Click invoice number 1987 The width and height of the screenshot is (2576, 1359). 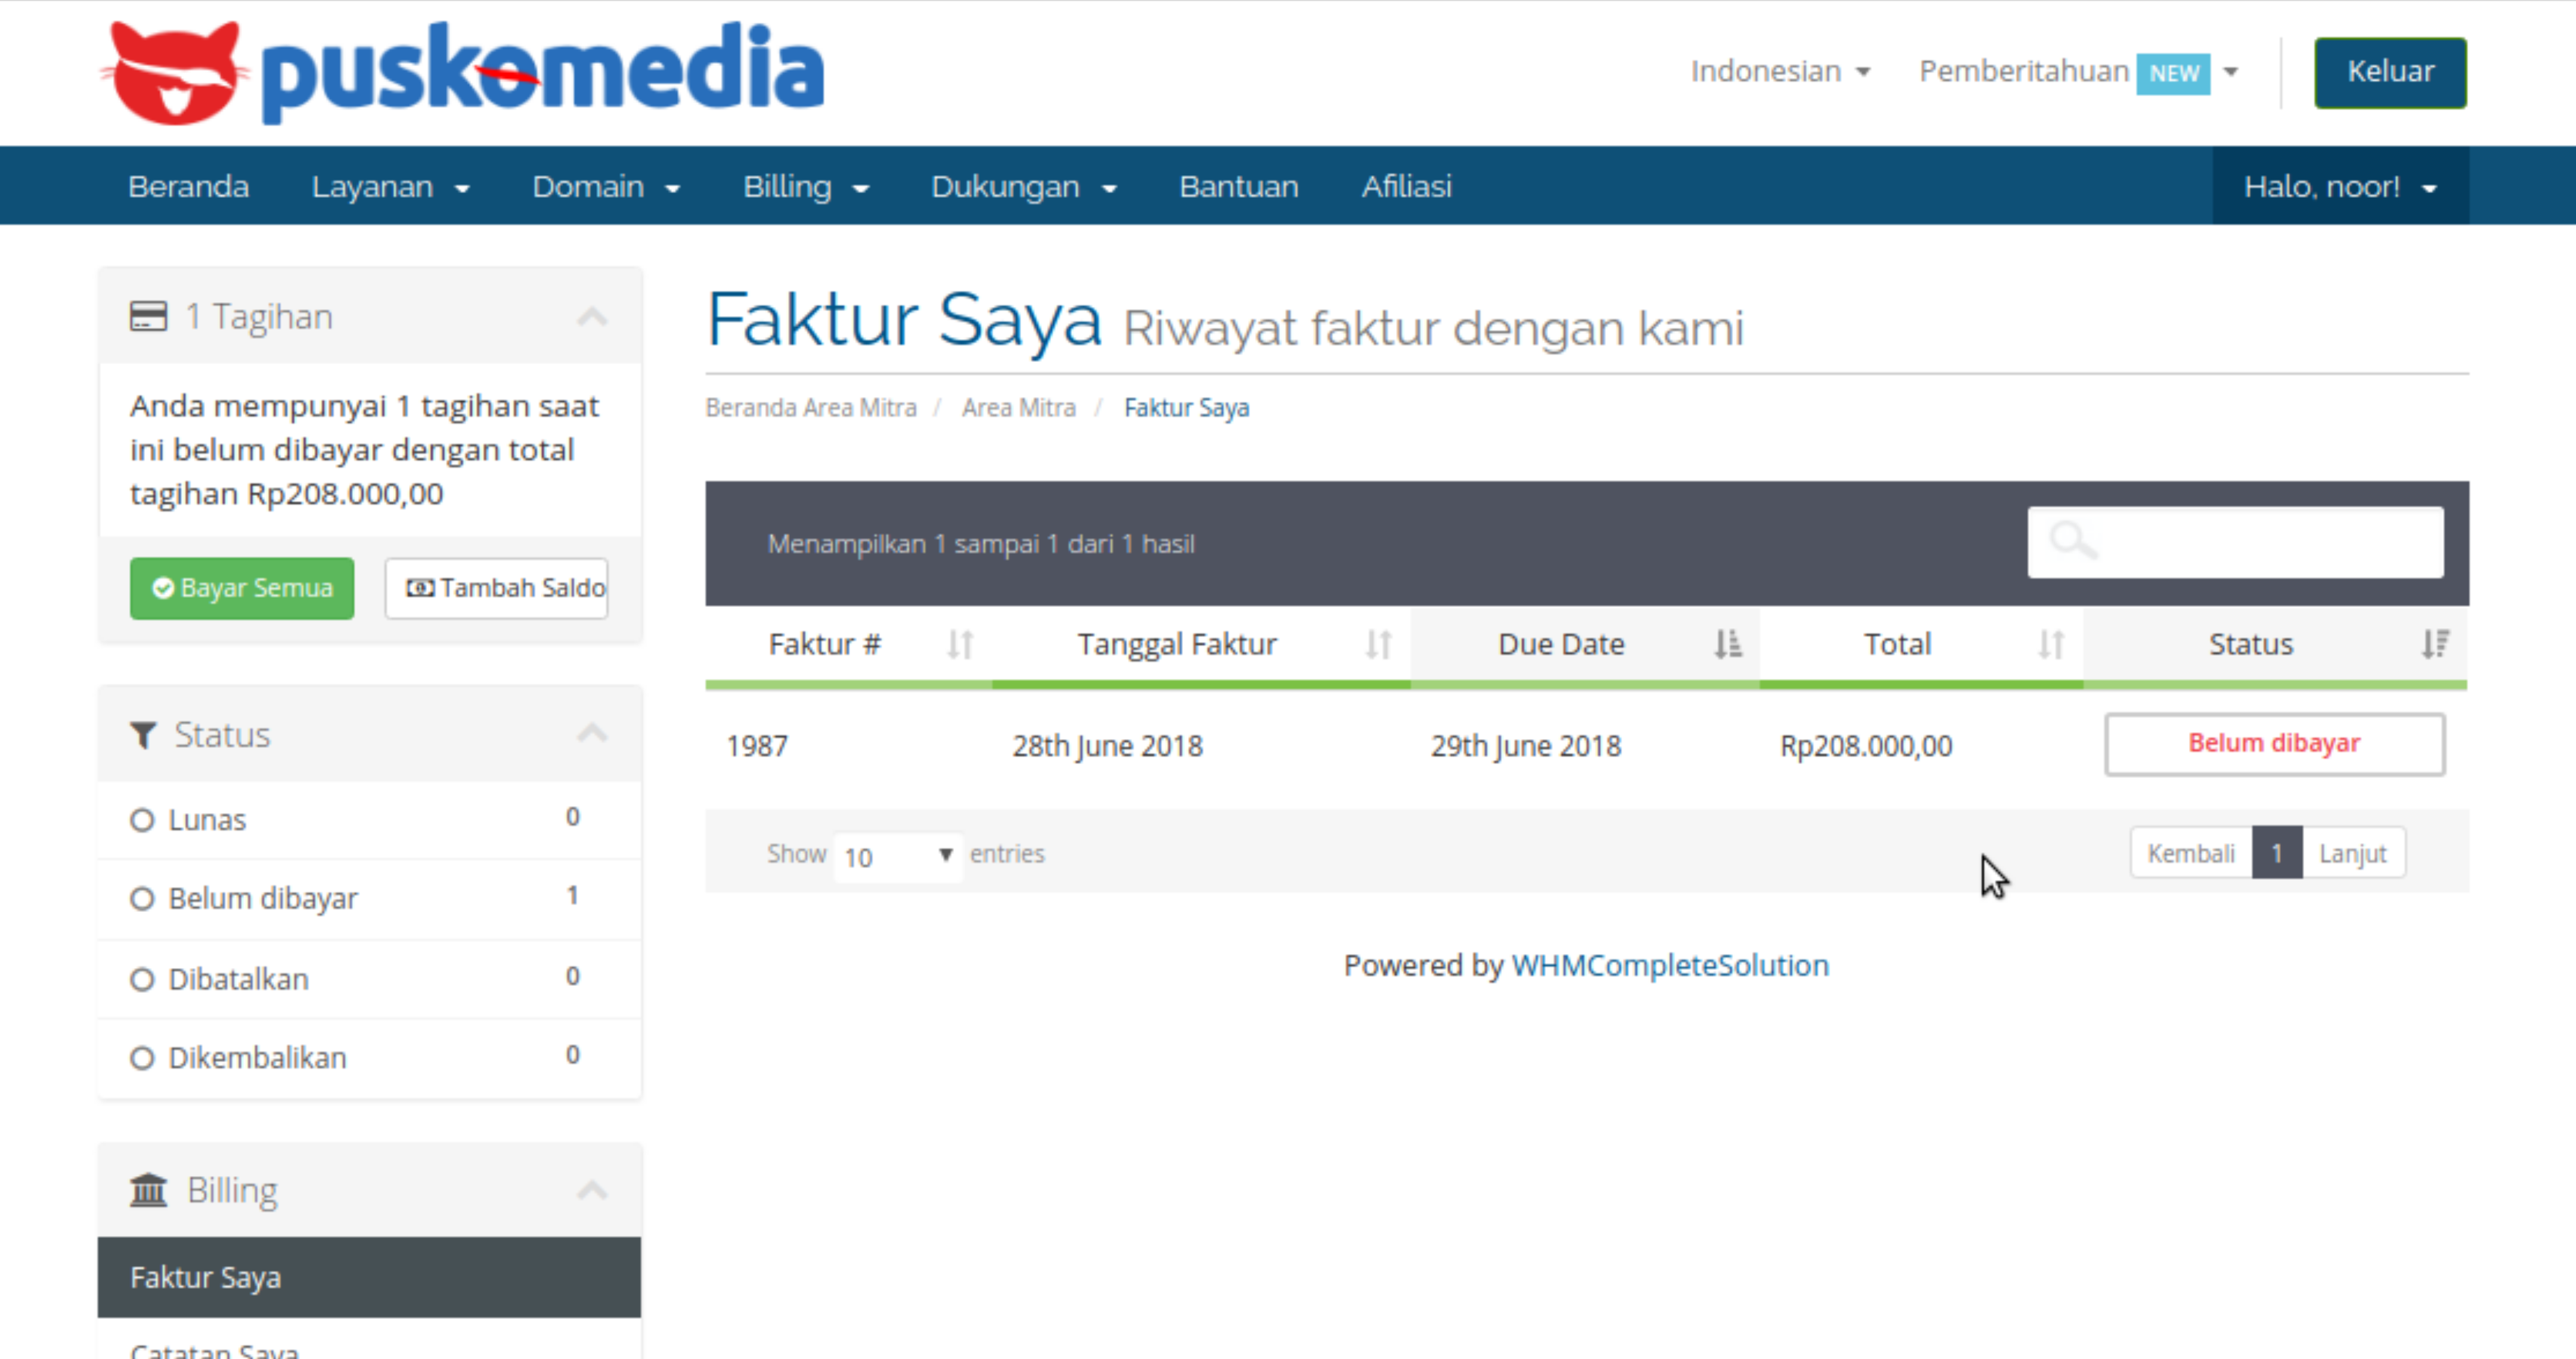pyautogui.click(x=757, y=746)
